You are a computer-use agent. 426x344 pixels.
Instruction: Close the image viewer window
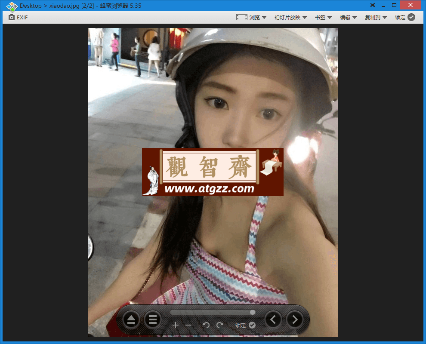coord(411,5)
